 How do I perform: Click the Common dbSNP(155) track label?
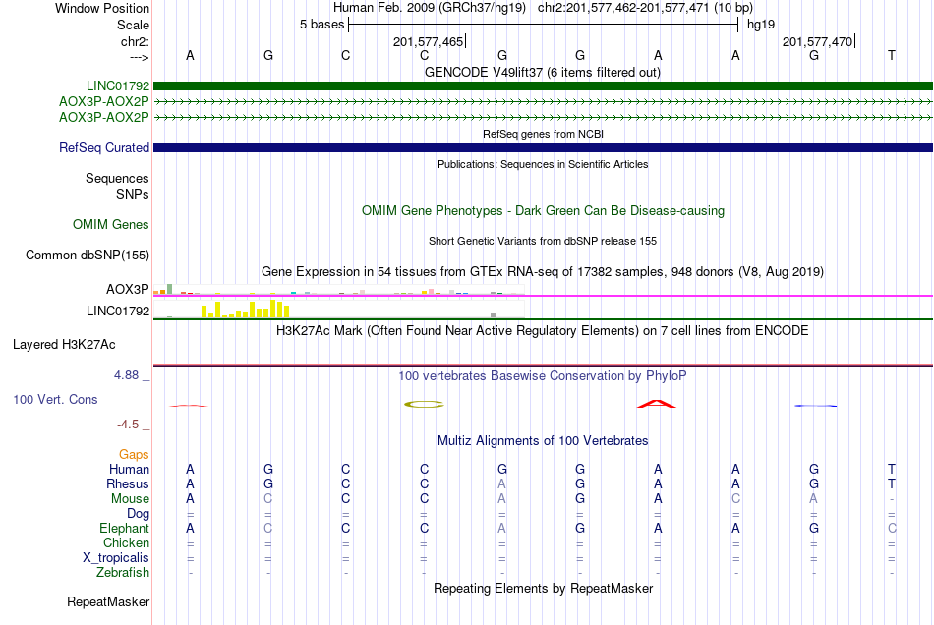click(x=88, y=255)
